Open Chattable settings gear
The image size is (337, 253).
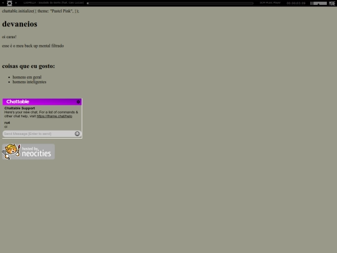pyautogui.click(x=78, y=102)
